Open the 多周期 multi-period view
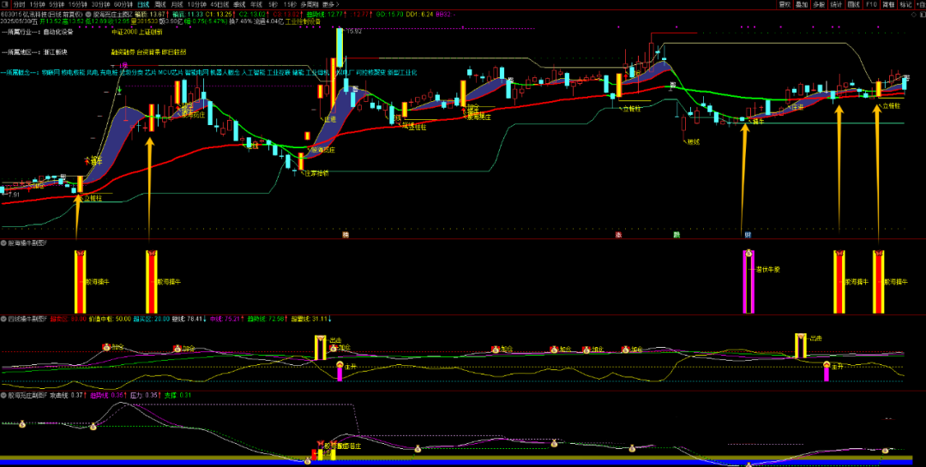The height and width of the screenshot is (467, 926). click(x=309, y=4)
